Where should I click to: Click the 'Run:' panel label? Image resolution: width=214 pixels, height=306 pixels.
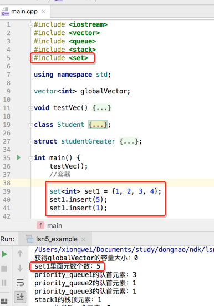tap(7, 239)
